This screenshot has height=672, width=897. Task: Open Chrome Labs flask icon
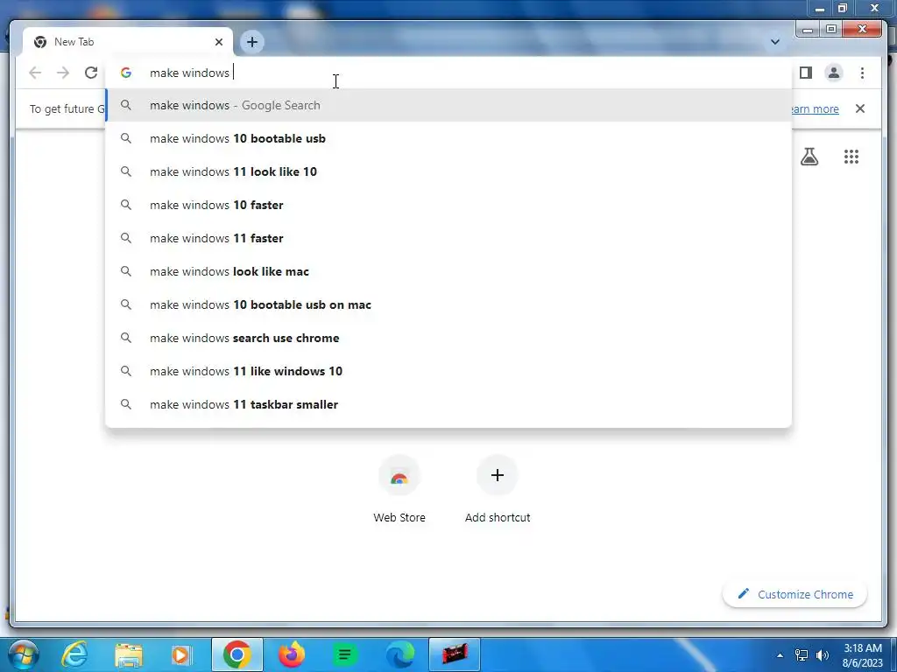[x=809, y=156]
